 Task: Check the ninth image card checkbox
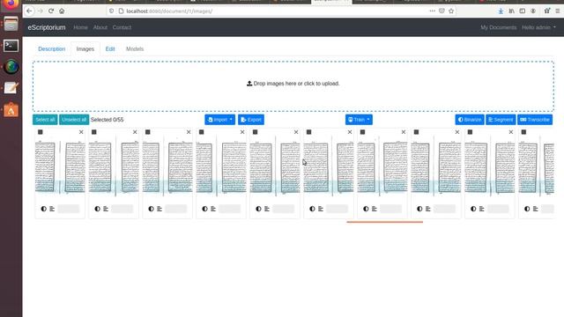(x=470, y=132)
